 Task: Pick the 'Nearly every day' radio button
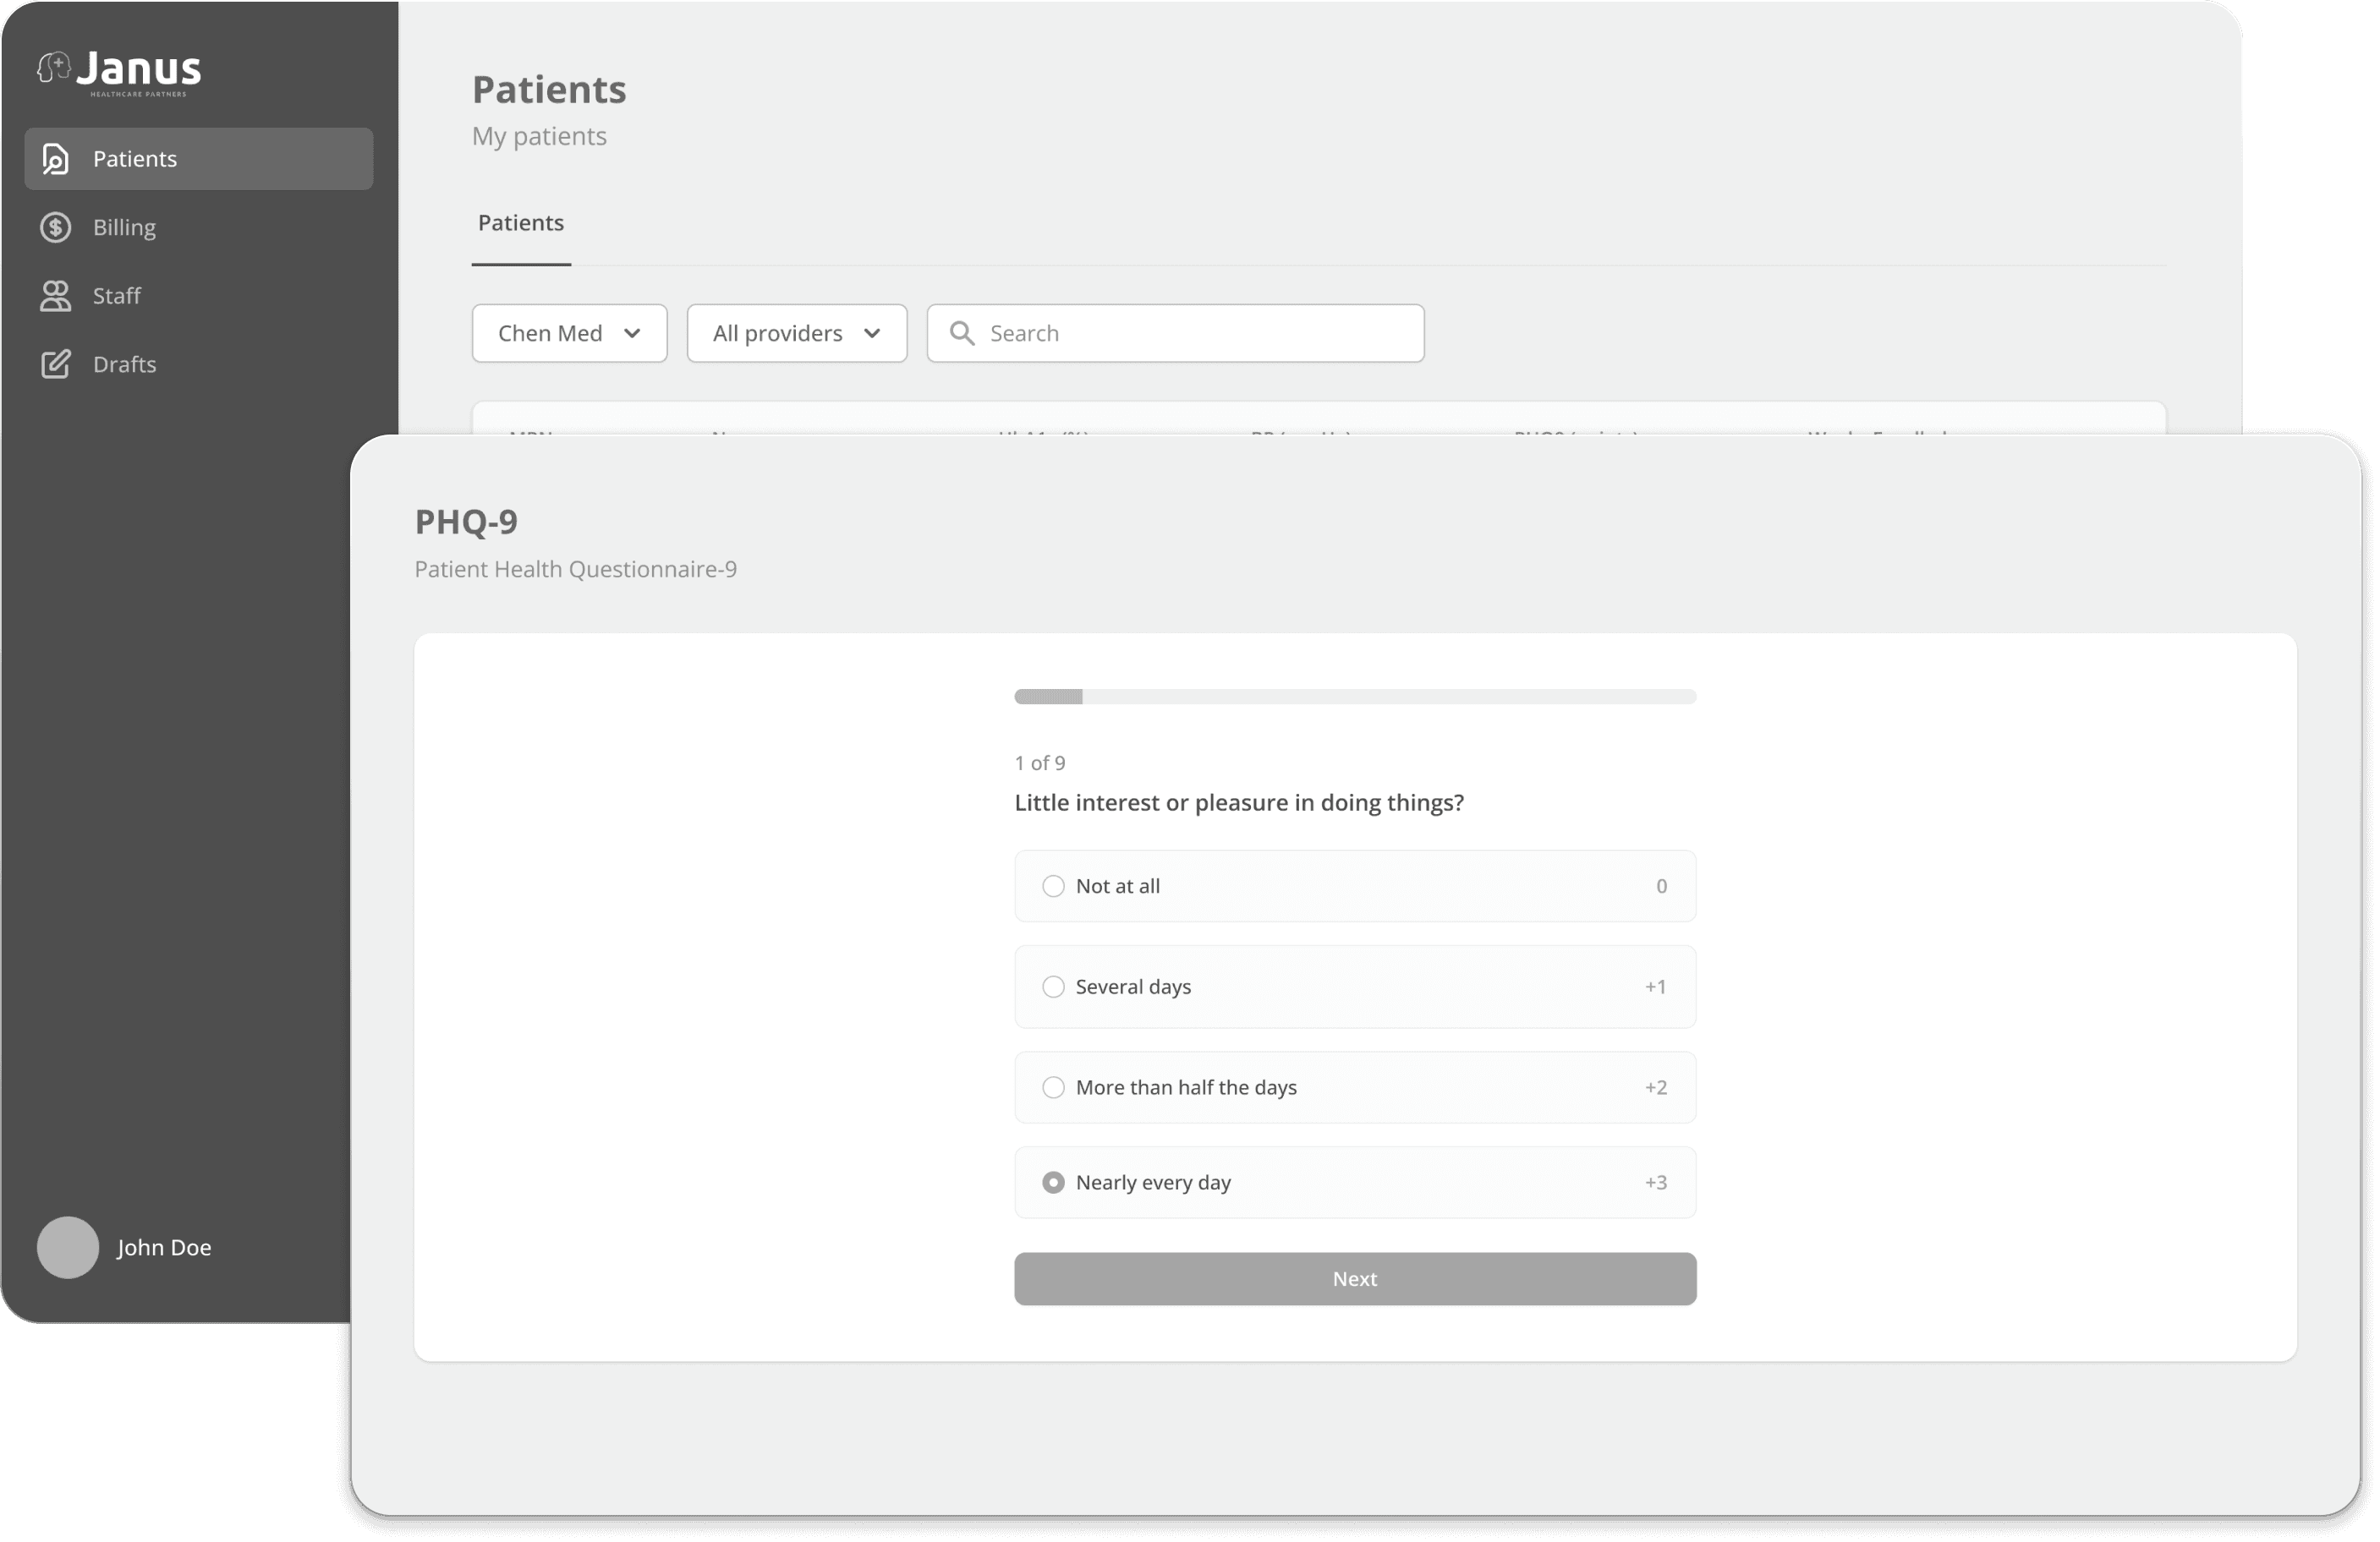(1053, 1182)
